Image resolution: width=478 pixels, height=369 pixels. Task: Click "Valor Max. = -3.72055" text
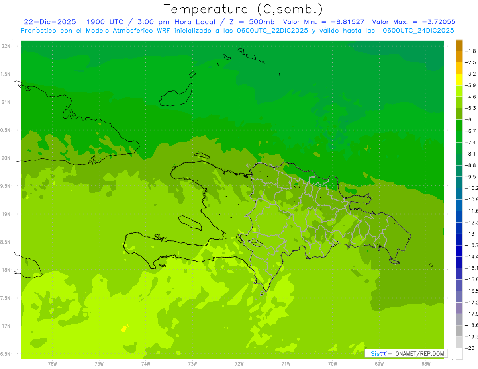coord(413,22)
